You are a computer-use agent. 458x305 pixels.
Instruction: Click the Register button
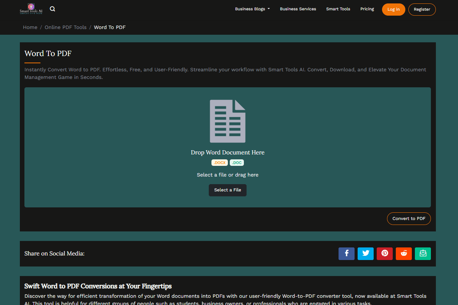point(422,10)
